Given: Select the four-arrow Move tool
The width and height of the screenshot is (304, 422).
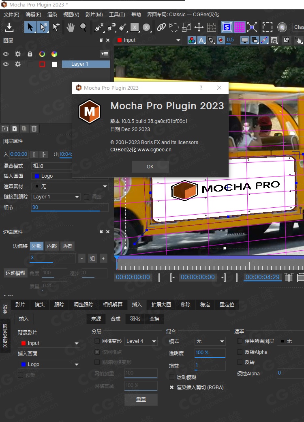Looking at the screenshot, I should point(199,27).
